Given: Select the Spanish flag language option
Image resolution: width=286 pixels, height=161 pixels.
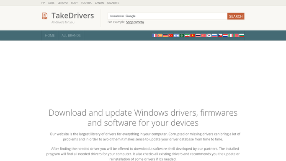Looking at the screenshot, I should click(160, 35).
